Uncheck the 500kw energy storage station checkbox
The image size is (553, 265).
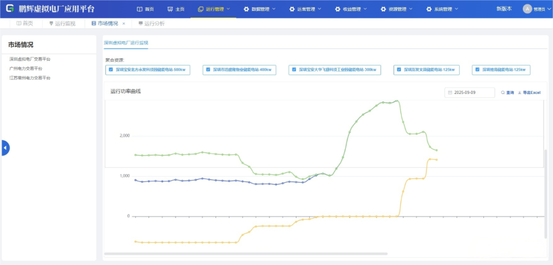click(x=111, y=69)
